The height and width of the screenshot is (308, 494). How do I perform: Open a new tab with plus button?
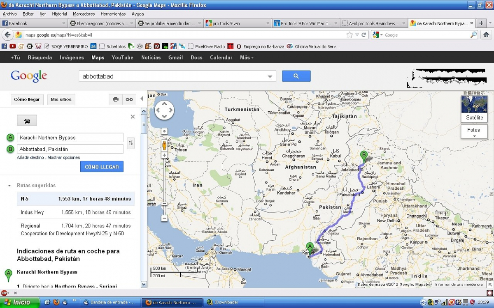[481, 23]
